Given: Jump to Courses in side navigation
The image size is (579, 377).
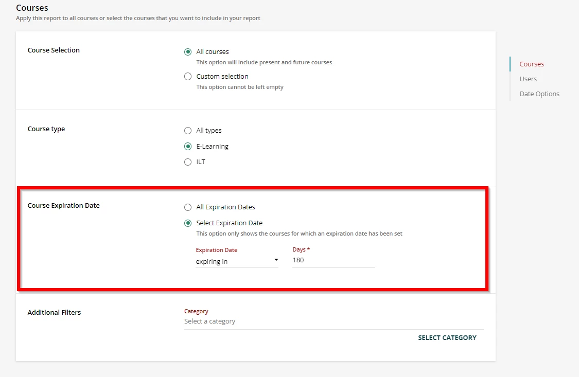Looking at the screenshot, I should click(x=532, y=64).
